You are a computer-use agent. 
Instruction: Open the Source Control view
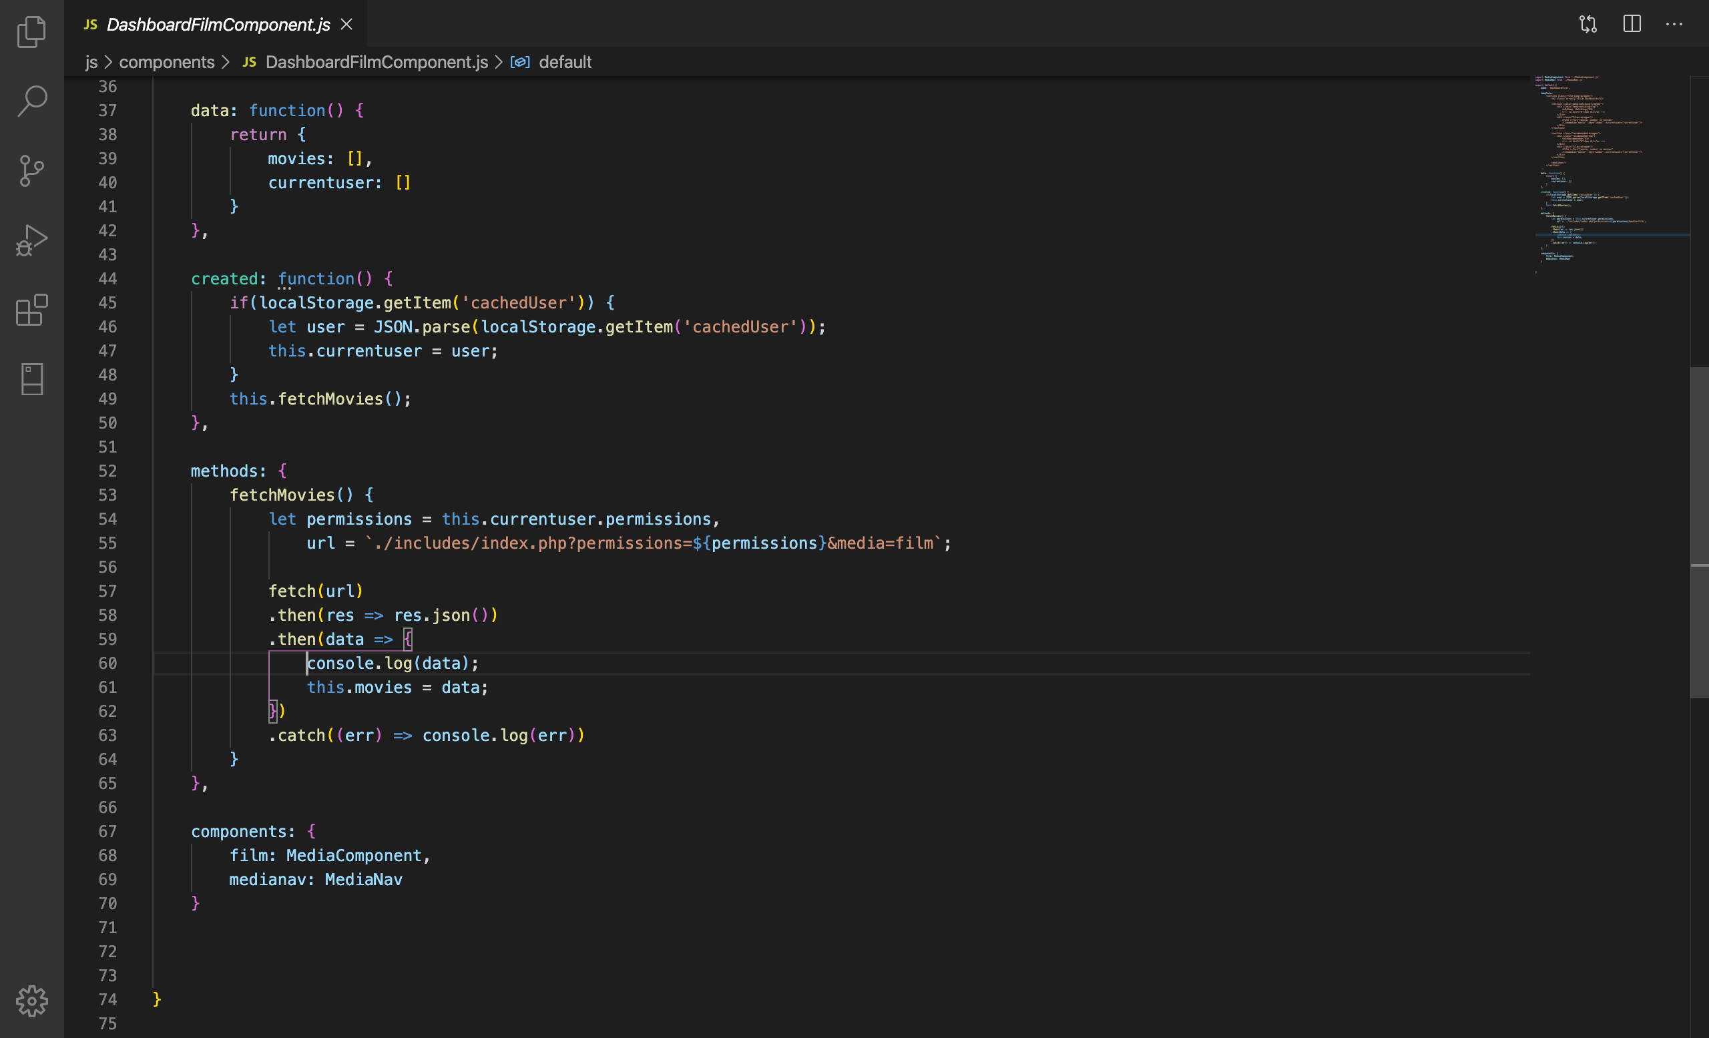[31, 170]
